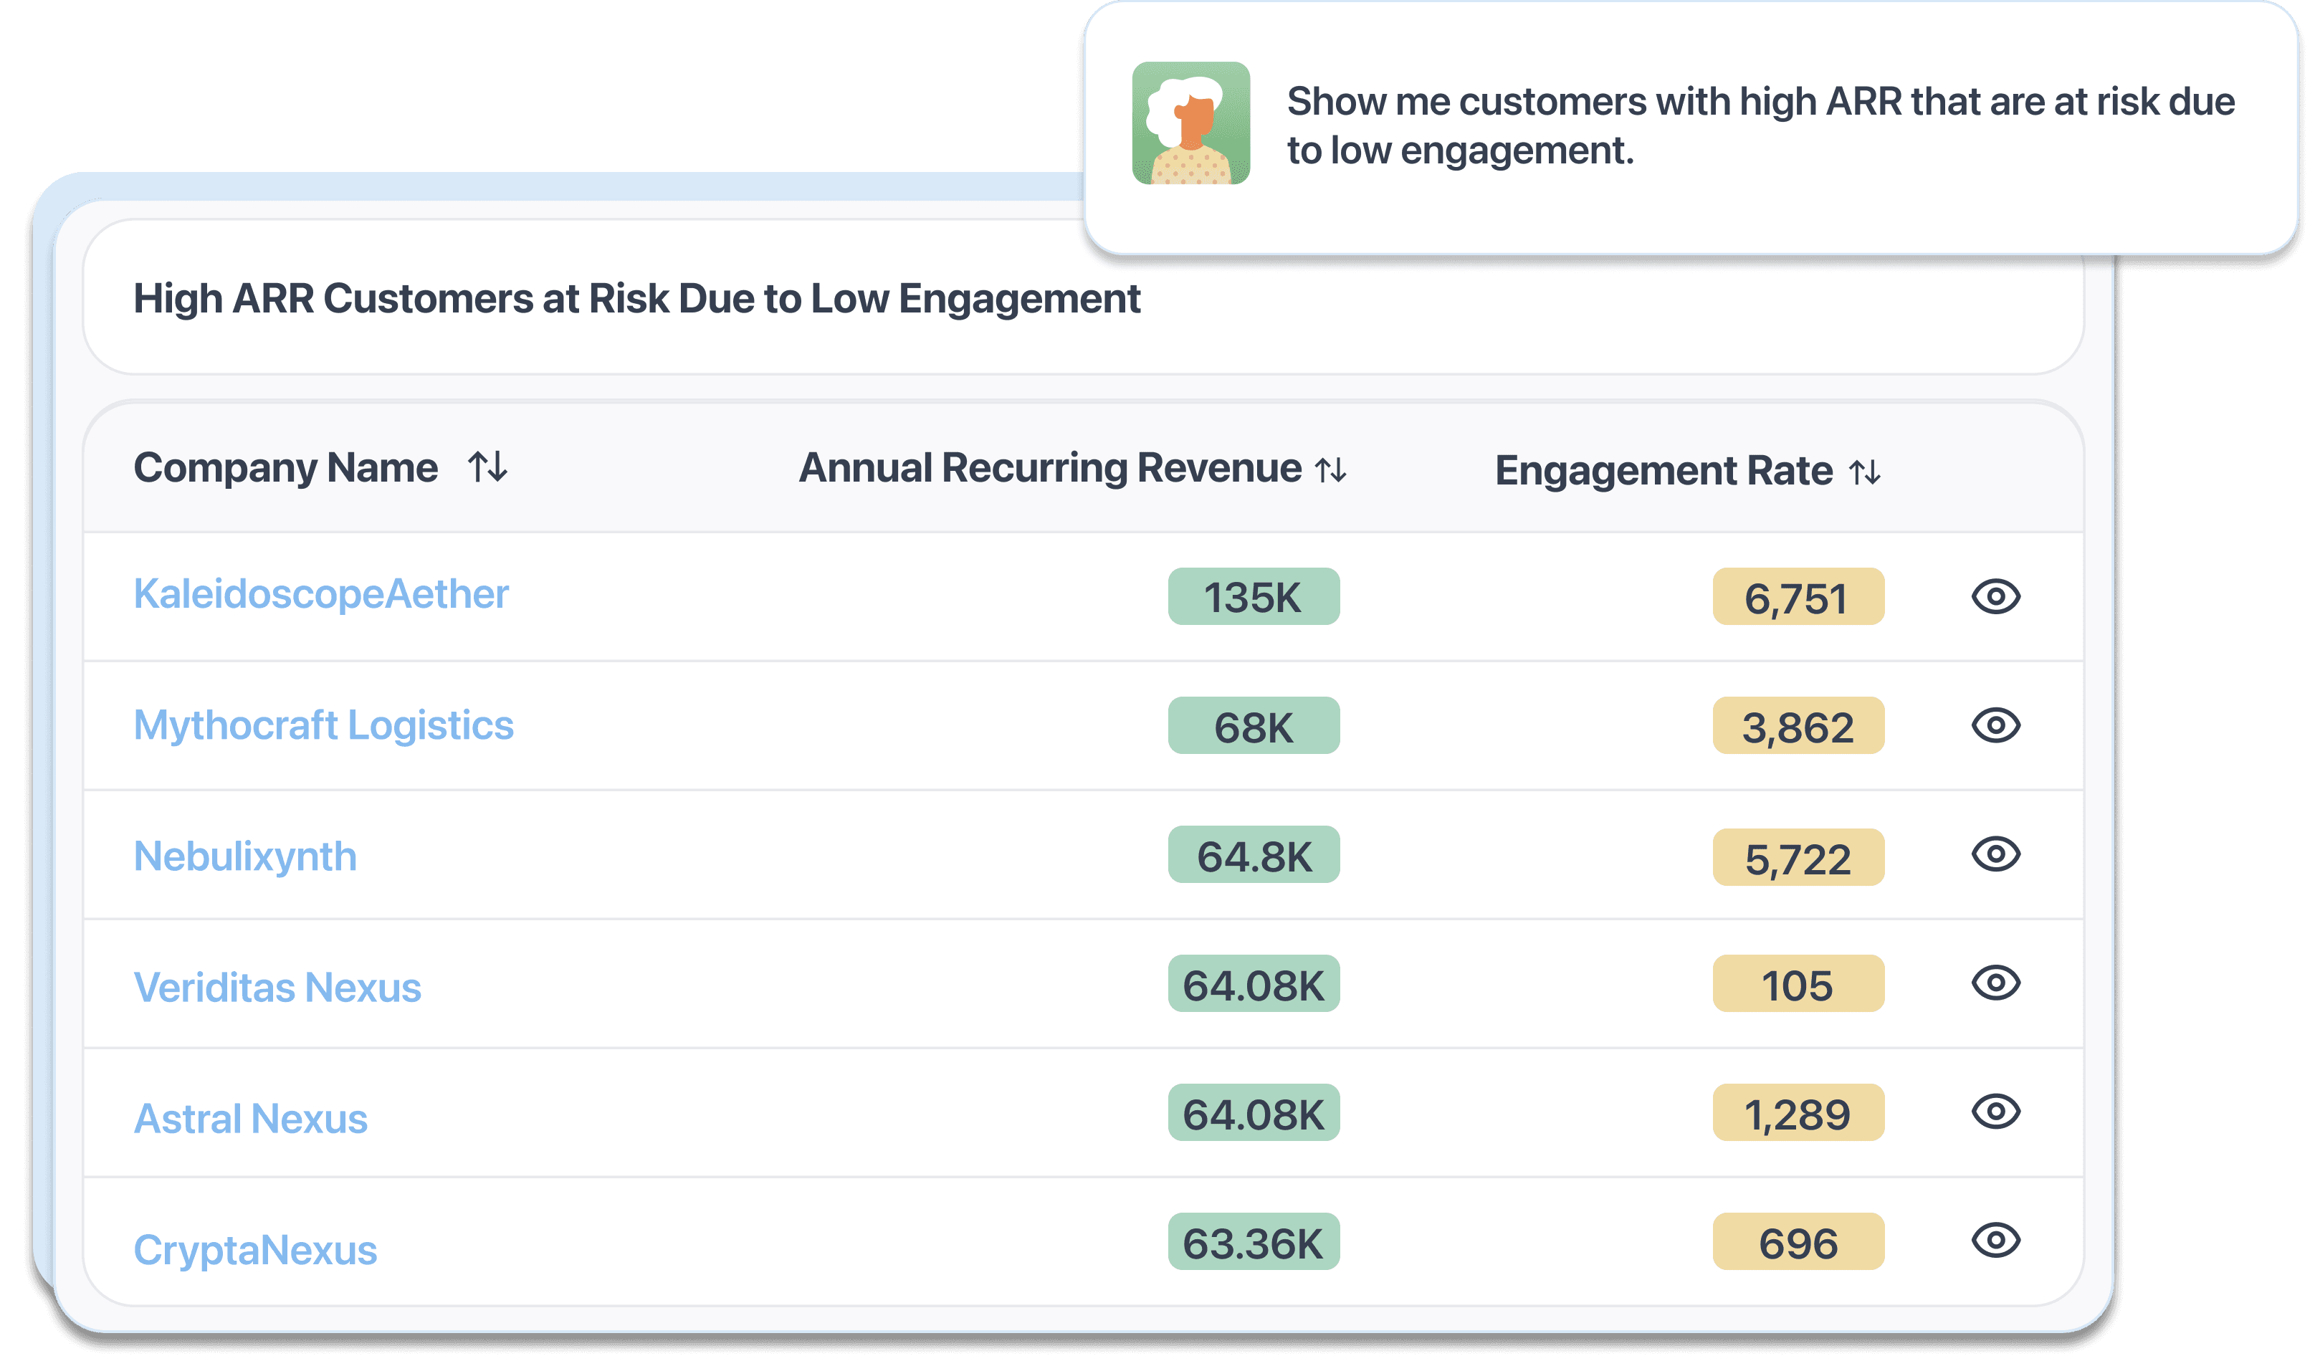Toggle the eye icon for Astral Nexus
The image size is (2315, 1356).
[x=1995, y=1112]
